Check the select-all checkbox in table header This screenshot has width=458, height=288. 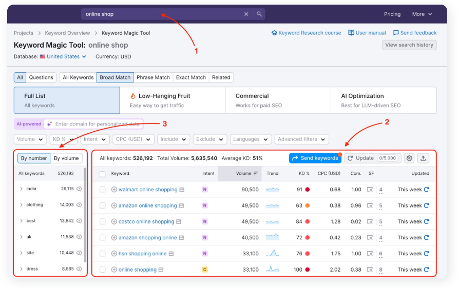(103, 174)
